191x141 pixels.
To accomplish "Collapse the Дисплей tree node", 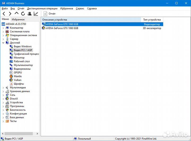I will coord(3,43).
